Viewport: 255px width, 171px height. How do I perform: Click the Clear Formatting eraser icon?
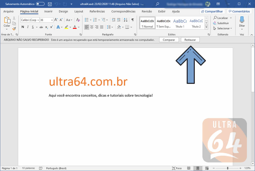point(78,20)
